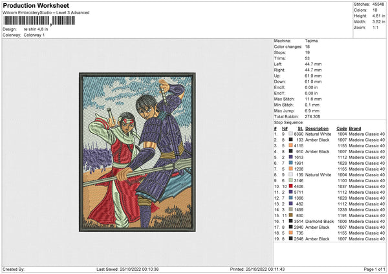Click the 'Page 1 of 1' footer text
Viewport: 388px width, 274px height.
(x=374, y=269)
